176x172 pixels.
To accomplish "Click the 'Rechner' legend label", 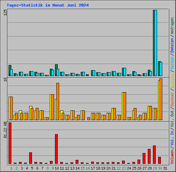I will (172, 99).
